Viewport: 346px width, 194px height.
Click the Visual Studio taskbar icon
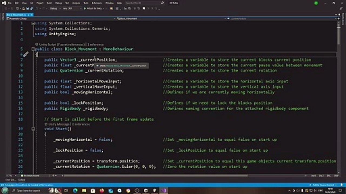pyautogui.click(x=164, y=190)
